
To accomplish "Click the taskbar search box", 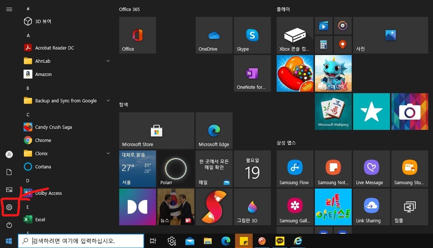I will click(x=81, y=241).
